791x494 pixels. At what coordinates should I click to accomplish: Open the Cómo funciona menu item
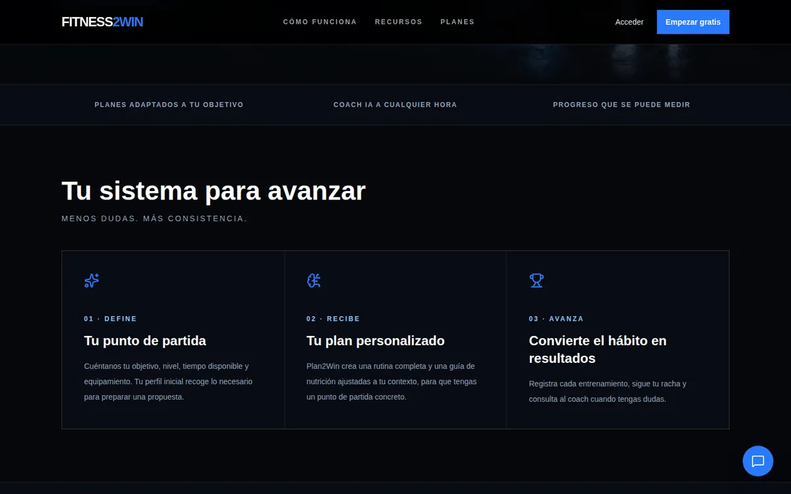point(320,22)
